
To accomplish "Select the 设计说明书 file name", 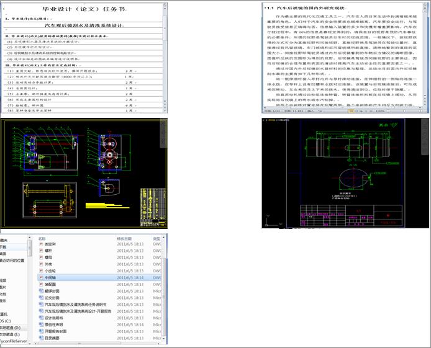I will click(x=54, y=318).
